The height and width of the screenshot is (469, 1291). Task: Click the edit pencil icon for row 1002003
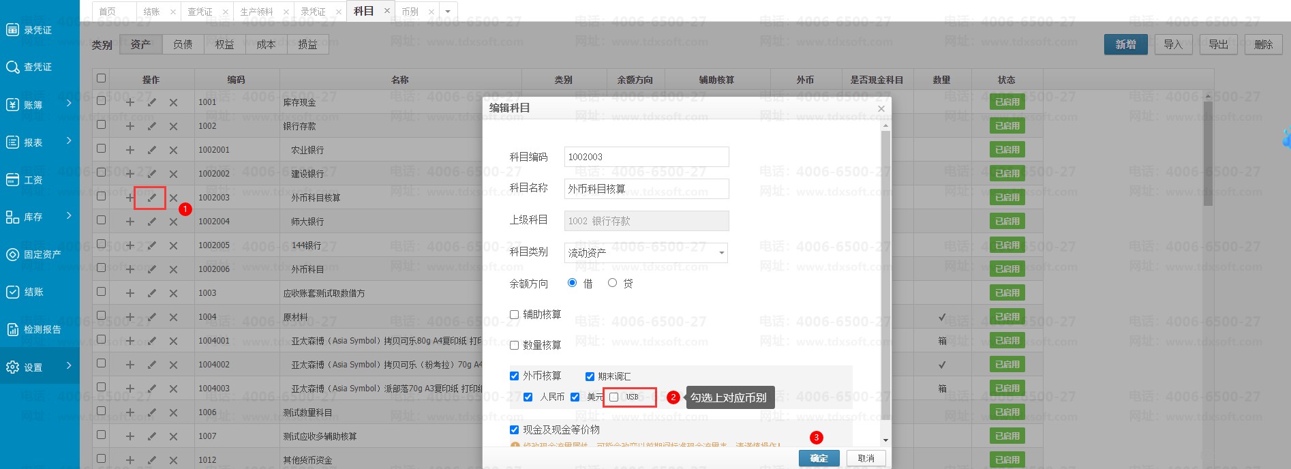[x=151, y=198]
